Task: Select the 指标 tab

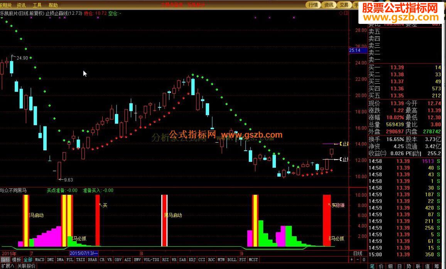Action: 5,260
